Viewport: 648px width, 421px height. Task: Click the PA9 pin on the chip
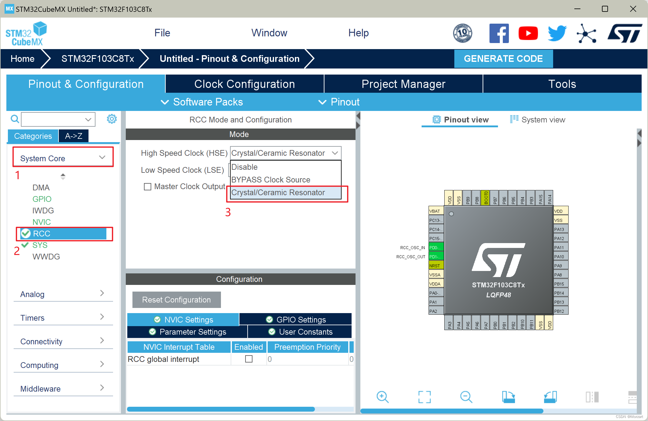(561, 266)
